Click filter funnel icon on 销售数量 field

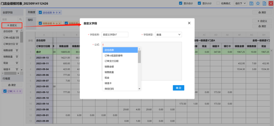coord(17,57)
